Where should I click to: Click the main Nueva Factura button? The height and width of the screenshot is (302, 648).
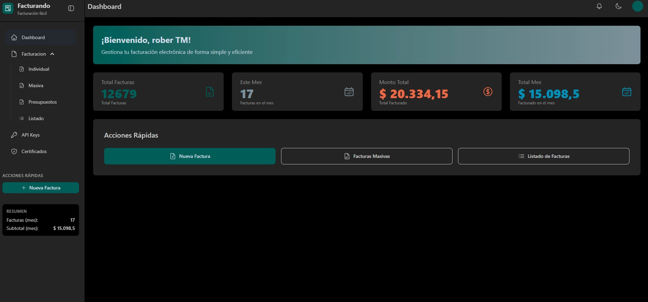pos(190,156)
